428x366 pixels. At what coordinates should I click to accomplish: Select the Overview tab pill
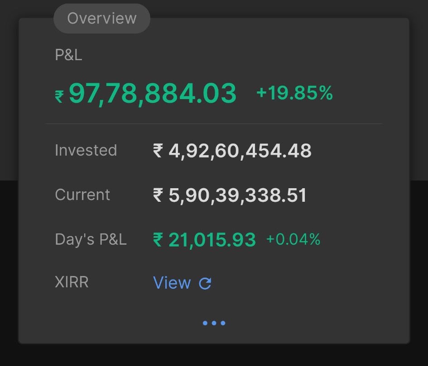(102, 19)
